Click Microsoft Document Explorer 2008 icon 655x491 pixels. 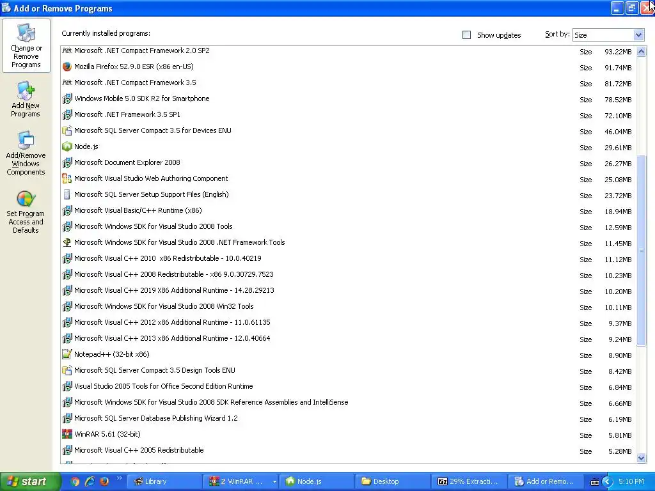point(67,163)
